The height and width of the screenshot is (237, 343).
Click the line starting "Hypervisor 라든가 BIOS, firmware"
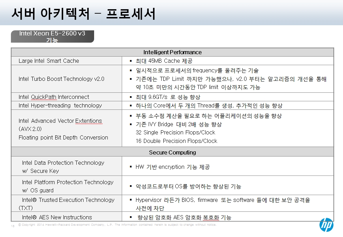(223, 200)
